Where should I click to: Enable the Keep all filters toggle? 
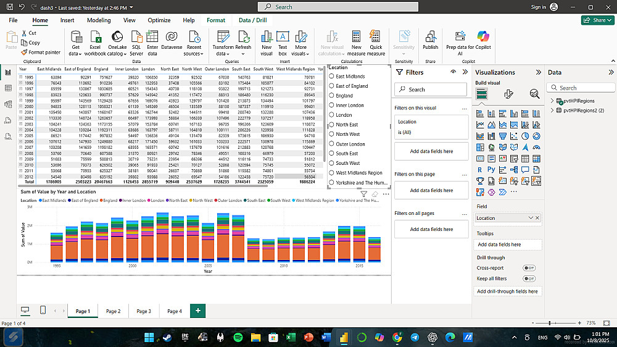pos(529,278)
